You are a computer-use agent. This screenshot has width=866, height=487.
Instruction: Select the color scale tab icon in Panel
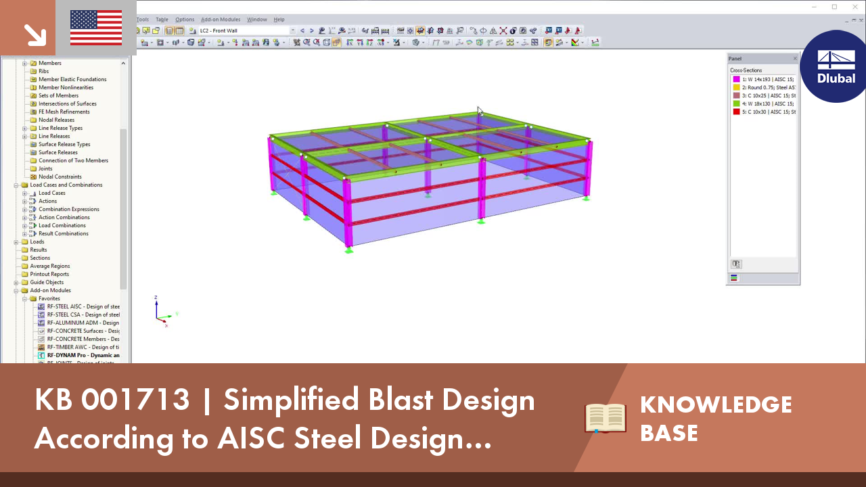point(734,278)
